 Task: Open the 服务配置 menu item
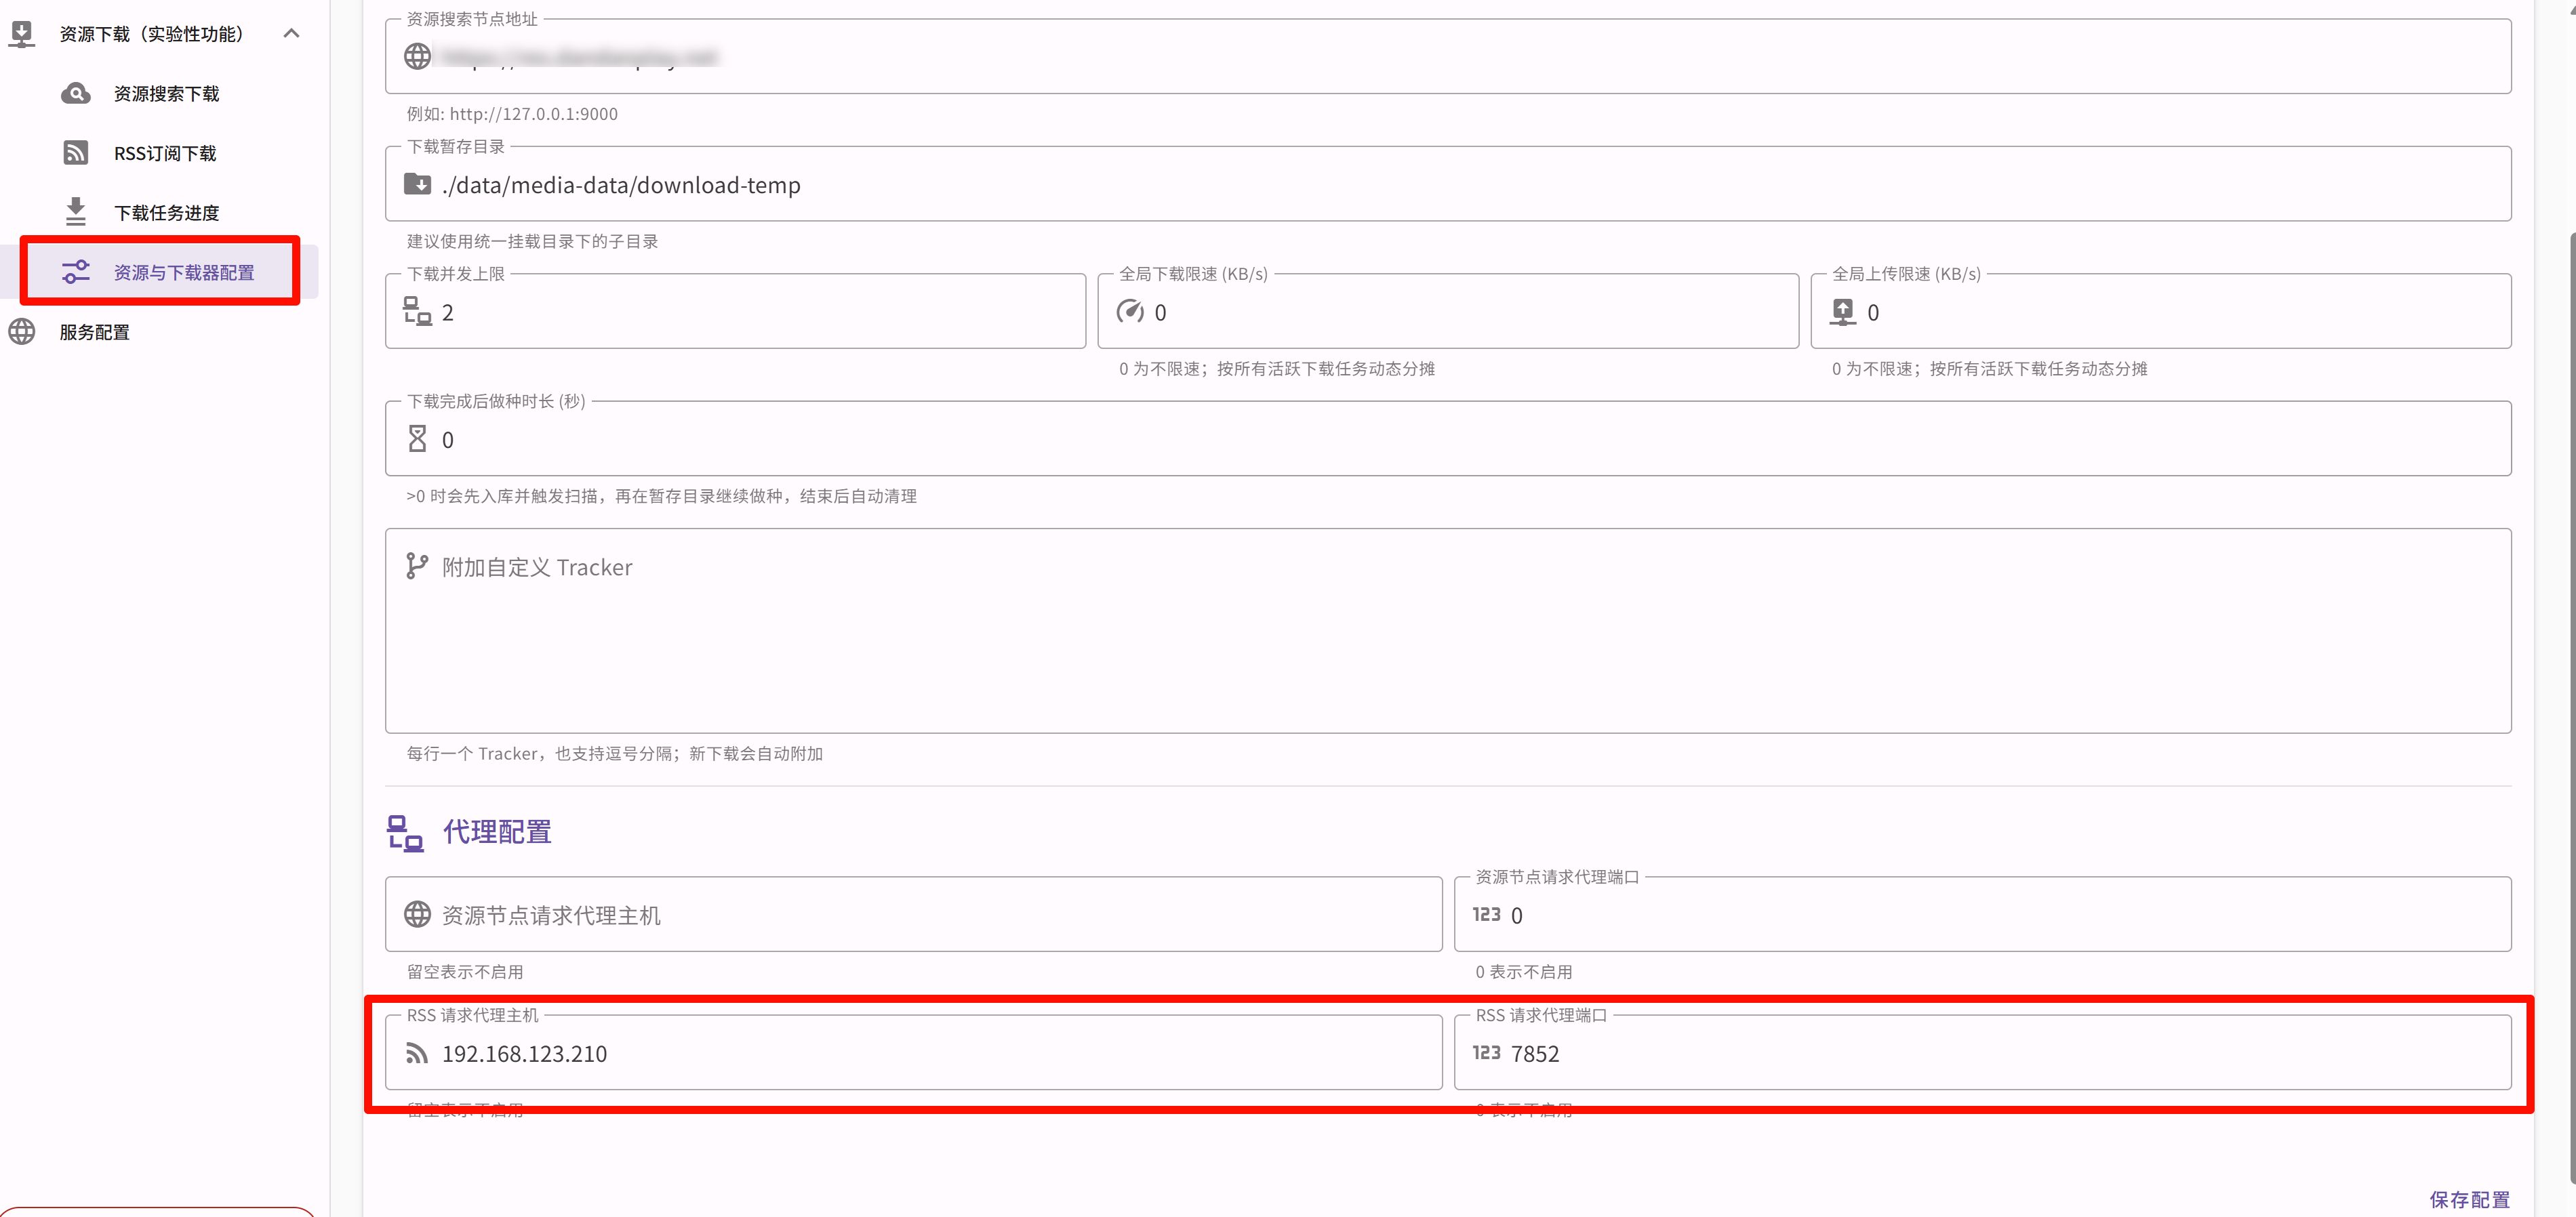tap(95, 332)
